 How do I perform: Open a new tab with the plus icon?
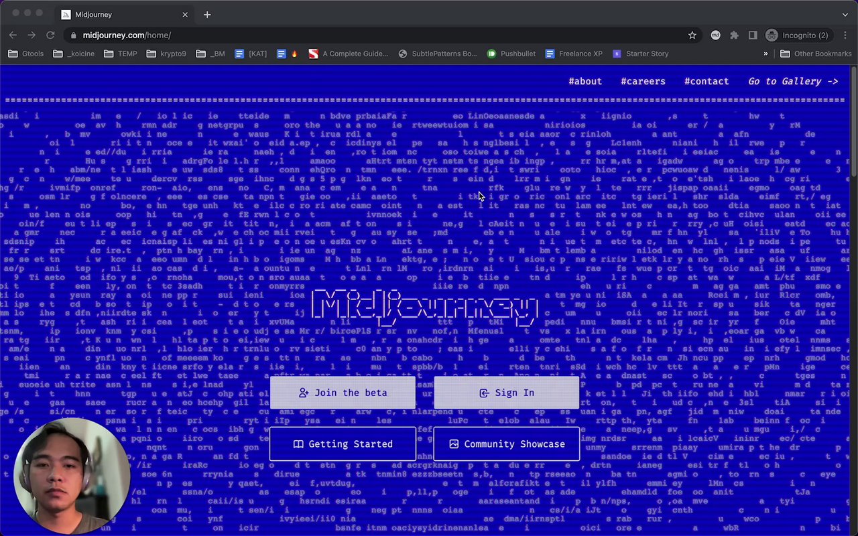[207, 14]
